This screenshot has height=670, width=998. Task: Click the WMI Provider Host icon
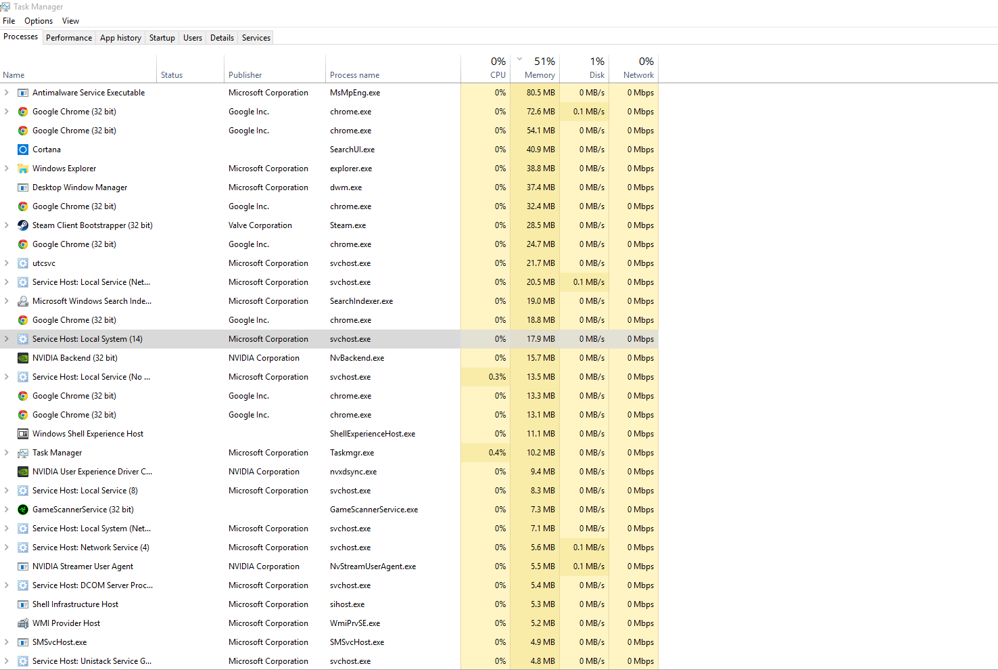(x=23, y=623)
